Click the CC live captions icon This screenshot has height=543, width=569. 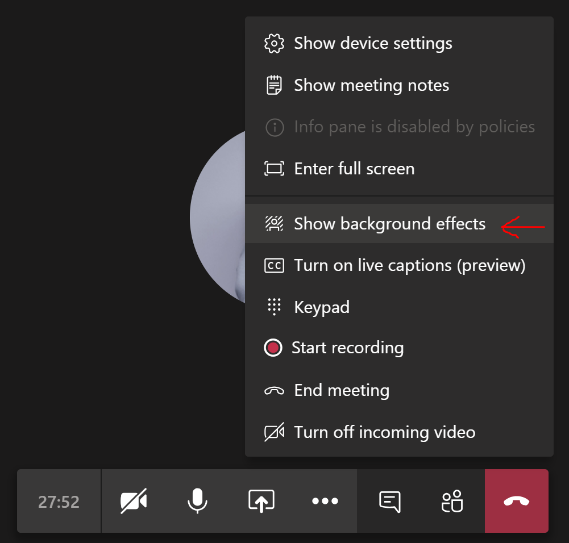(x=274, y=266)
